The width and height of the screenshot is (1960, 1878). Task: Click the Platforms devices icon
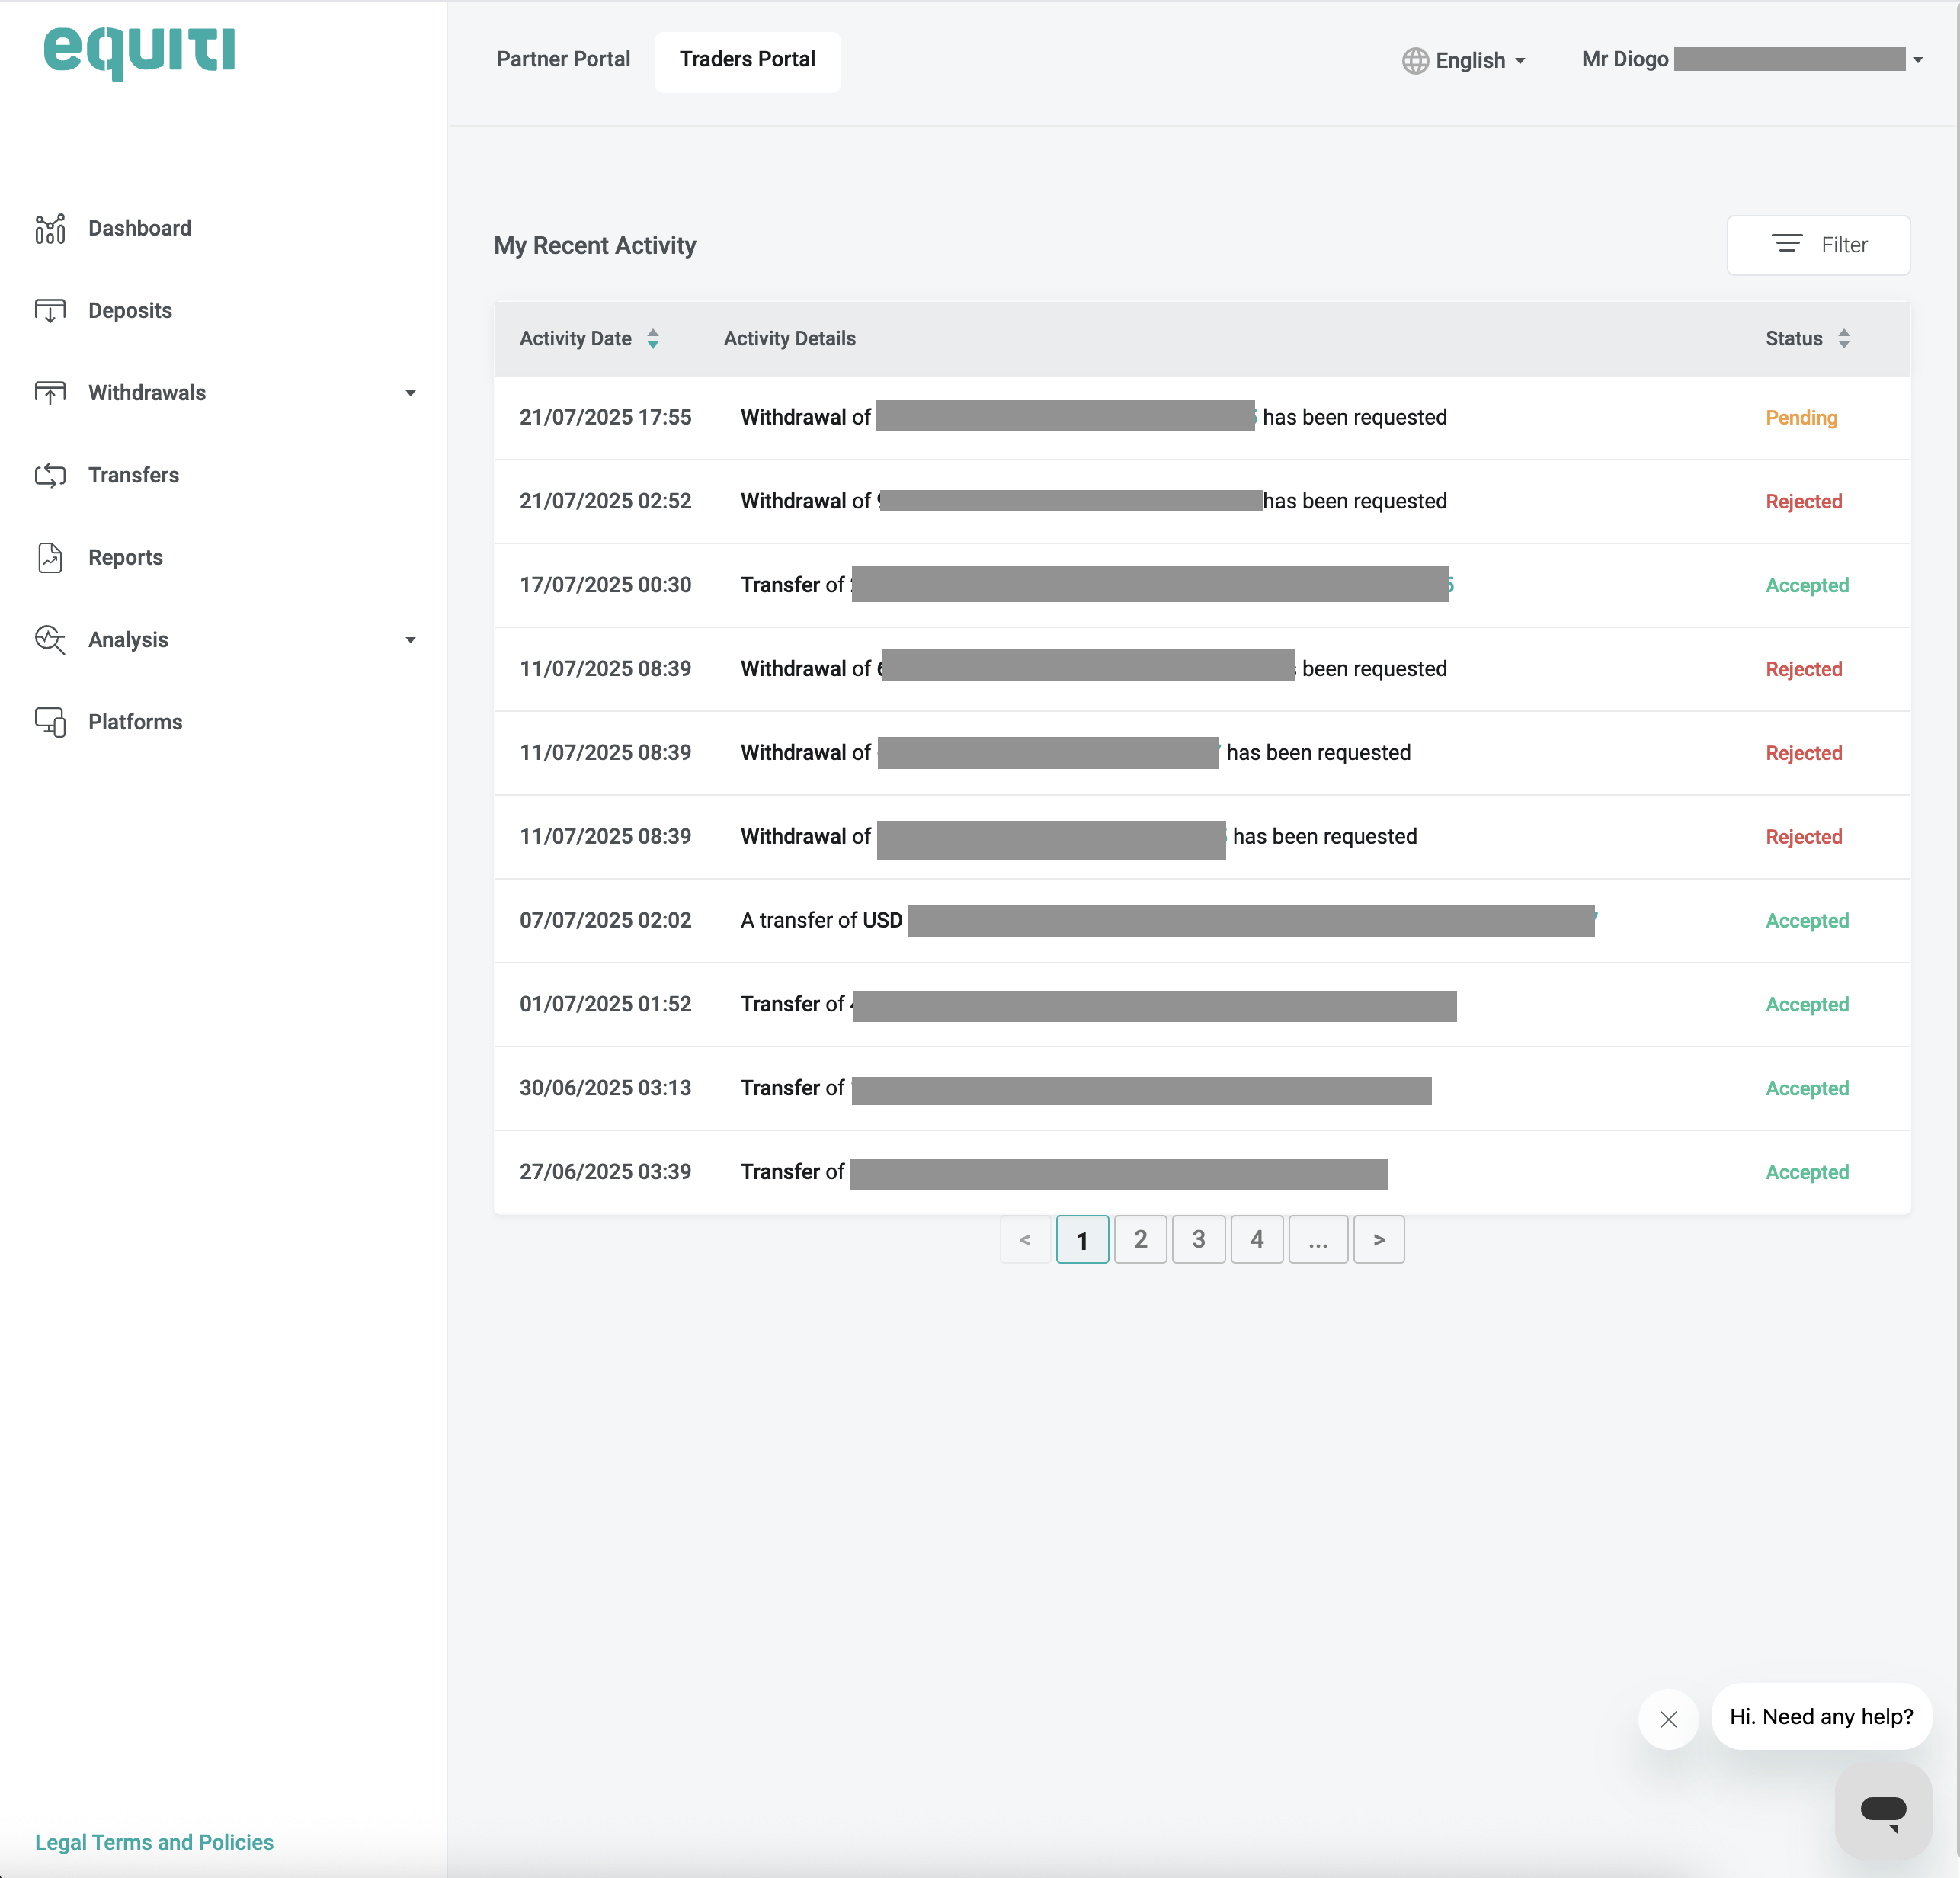[50, 722]
